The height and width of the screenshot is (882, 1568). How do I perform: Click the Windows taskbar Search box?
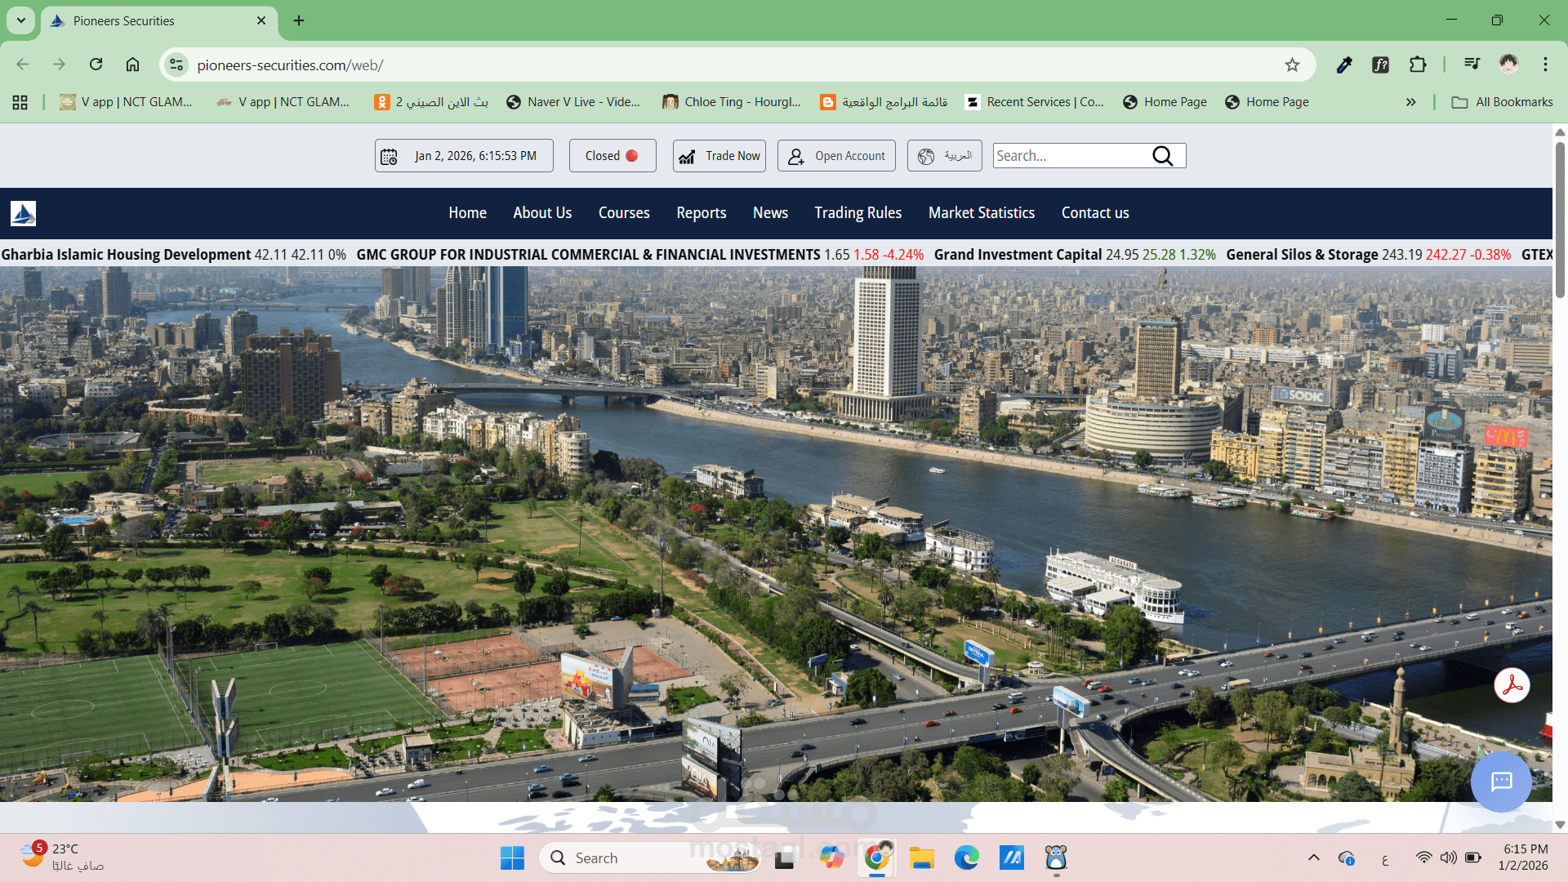(650, 858)
